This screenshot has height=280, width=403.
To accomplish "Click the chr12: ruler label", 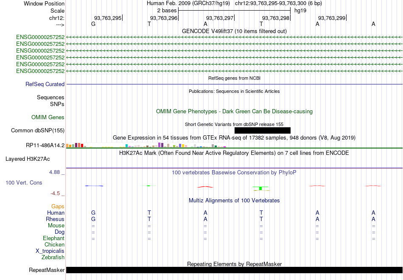I will (56, 18).
